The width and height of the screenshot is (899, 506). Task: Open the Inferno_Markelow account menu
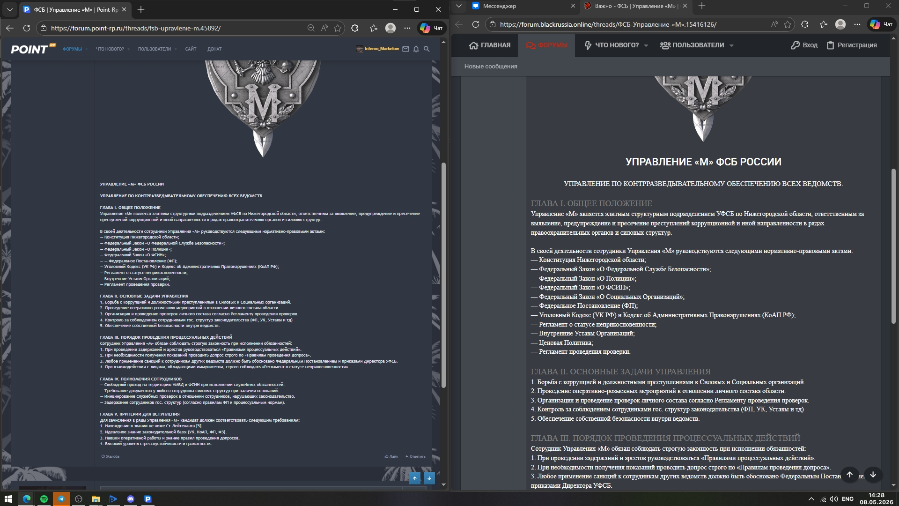coord(377,49)
